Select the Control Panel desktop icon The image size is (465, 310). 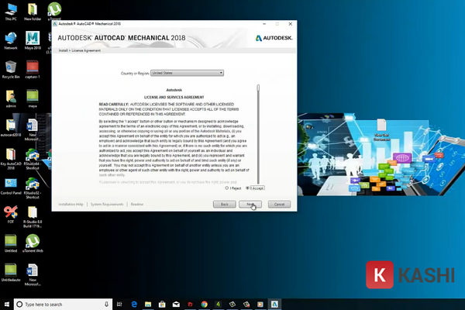(x=11, y=182)
